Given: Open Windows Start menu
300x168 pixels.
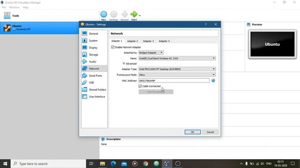Looking at the screenshot, I should pyautogui.click(x=5, y=164).
